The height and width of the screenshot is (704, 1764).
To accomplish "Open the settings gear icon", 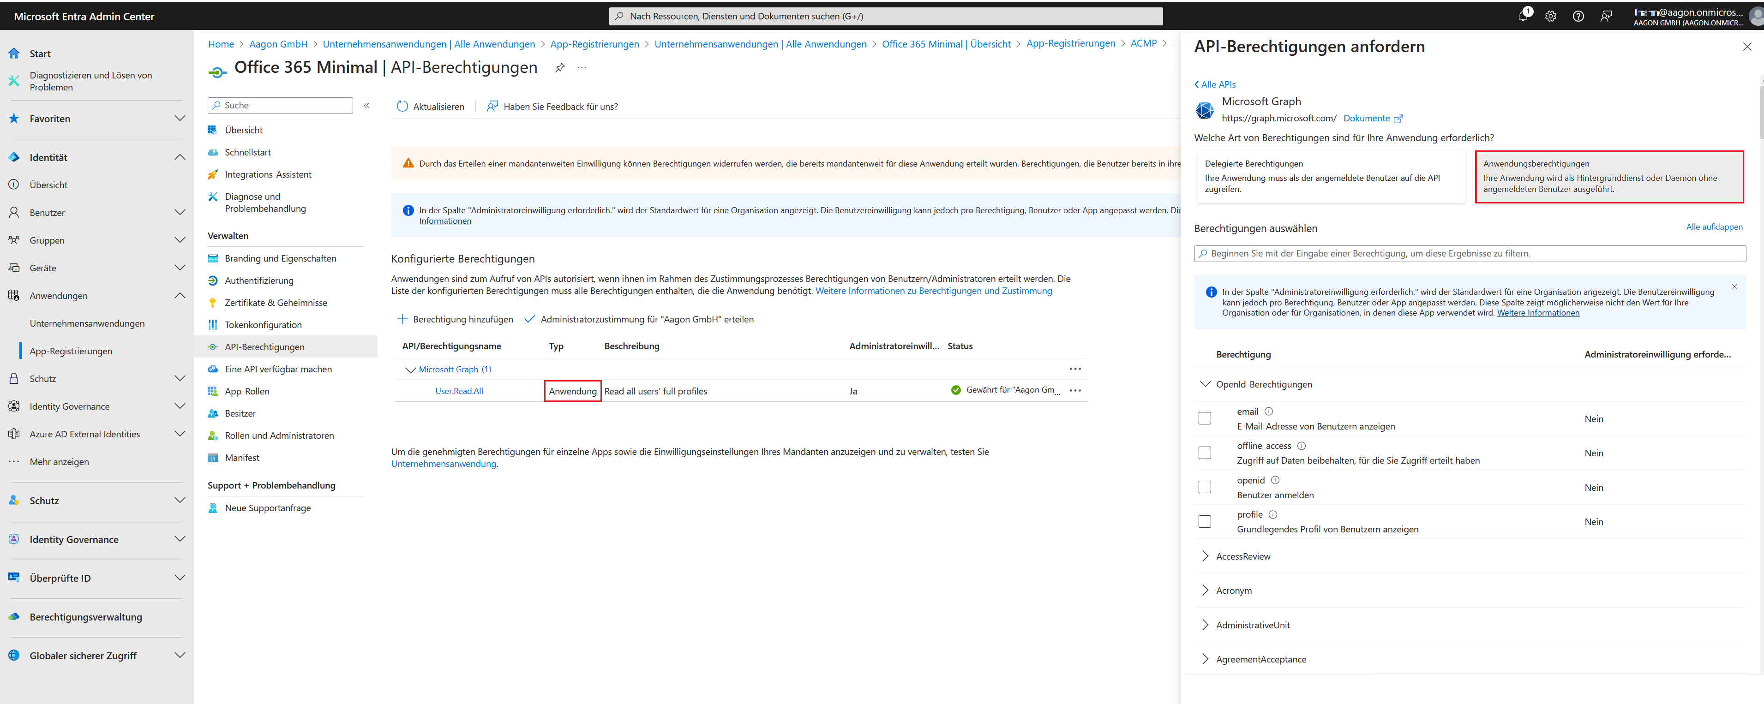I will 1550,16.
